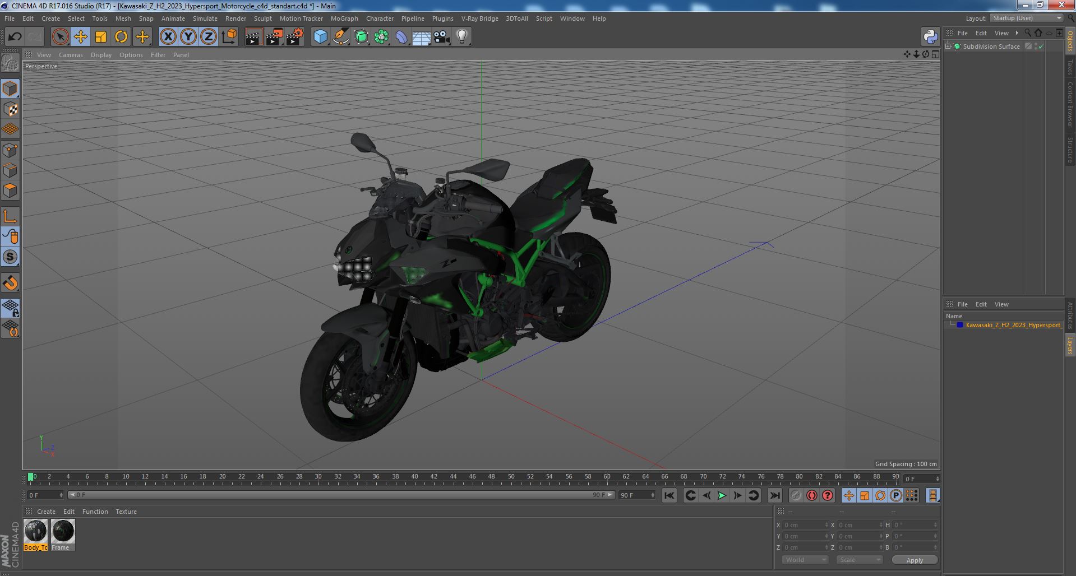Open the File menu
This screenshot has width=1076, height=576.
[10, 18]
